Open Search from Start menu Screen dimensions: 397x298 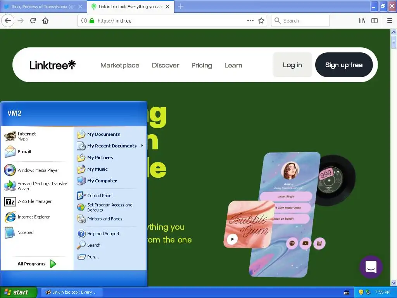(x=110, y=245)
